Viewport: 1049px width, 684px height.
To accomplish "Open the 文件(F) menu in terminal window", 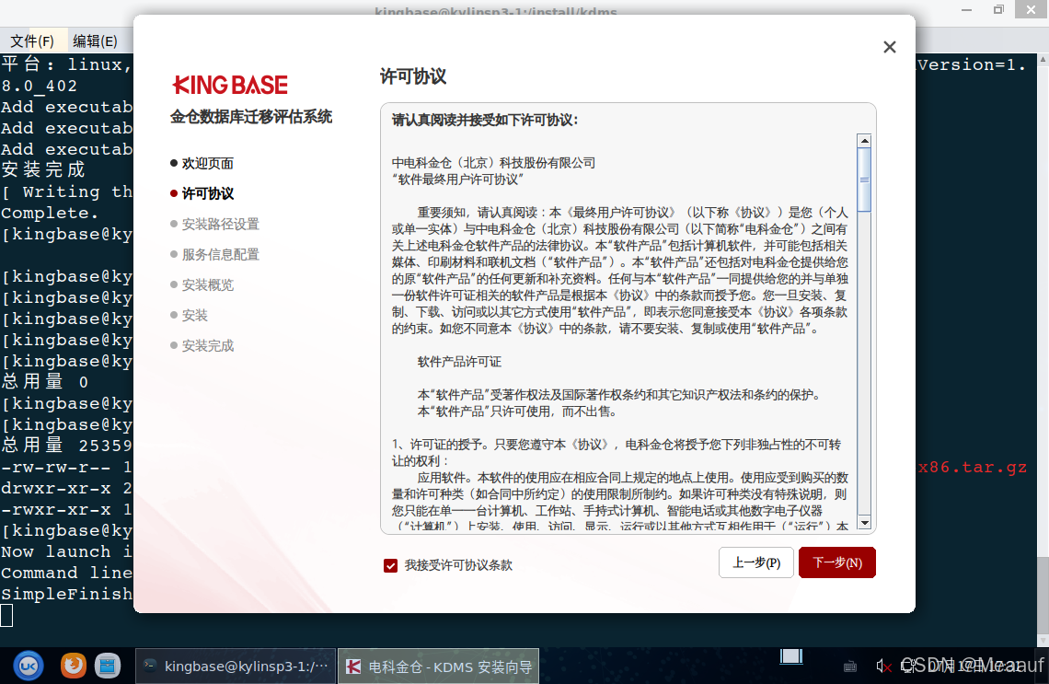I will pos(32,41).
